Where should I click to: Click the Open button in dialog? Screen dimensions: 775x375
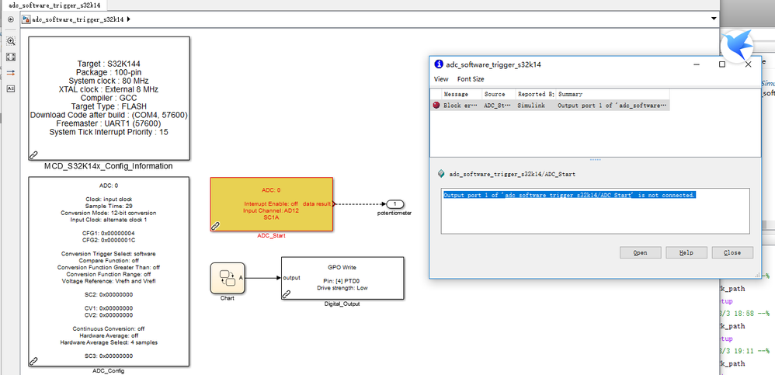click(x=641, y=252)
